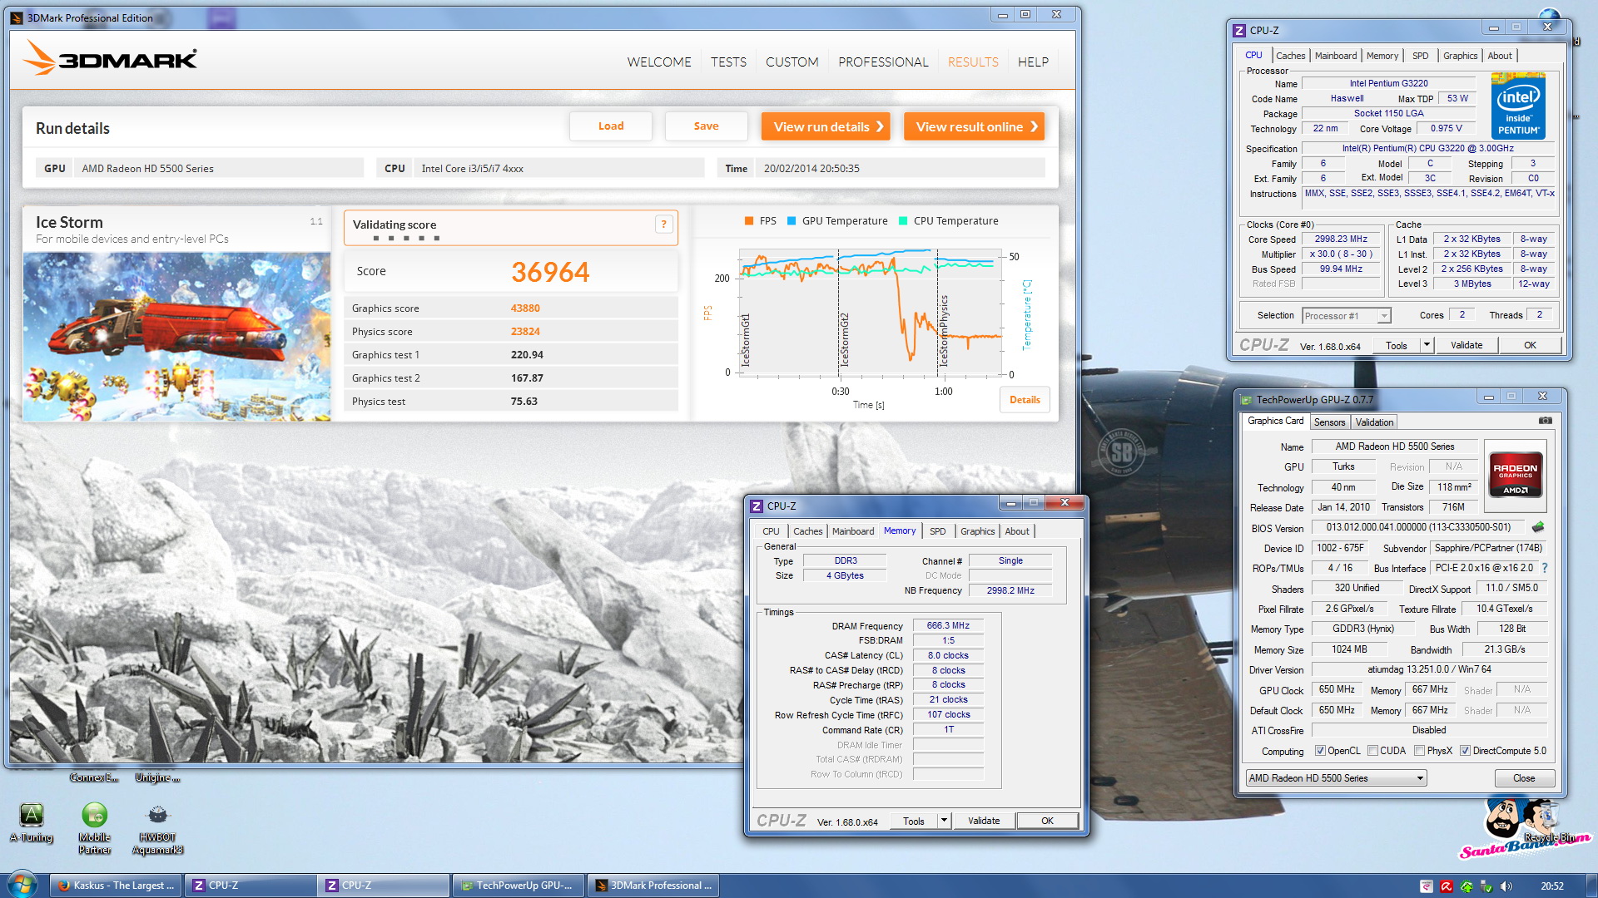
Task: Toggle the CUDA checkbox in GPU-Z
Action: coord(1372,751)
